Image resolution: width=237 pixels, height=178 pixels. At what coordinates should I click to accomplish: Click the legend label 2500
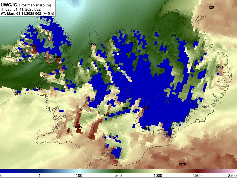(233, 175)
